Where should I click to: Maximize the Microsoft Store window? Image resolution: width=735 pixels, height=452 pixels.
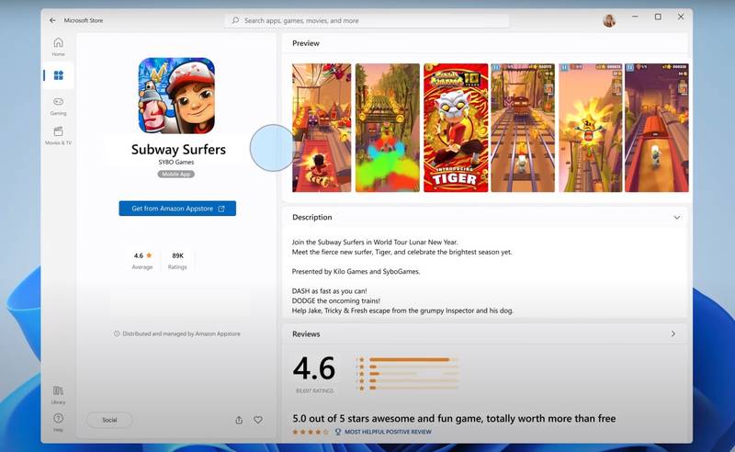pos(658,17)
